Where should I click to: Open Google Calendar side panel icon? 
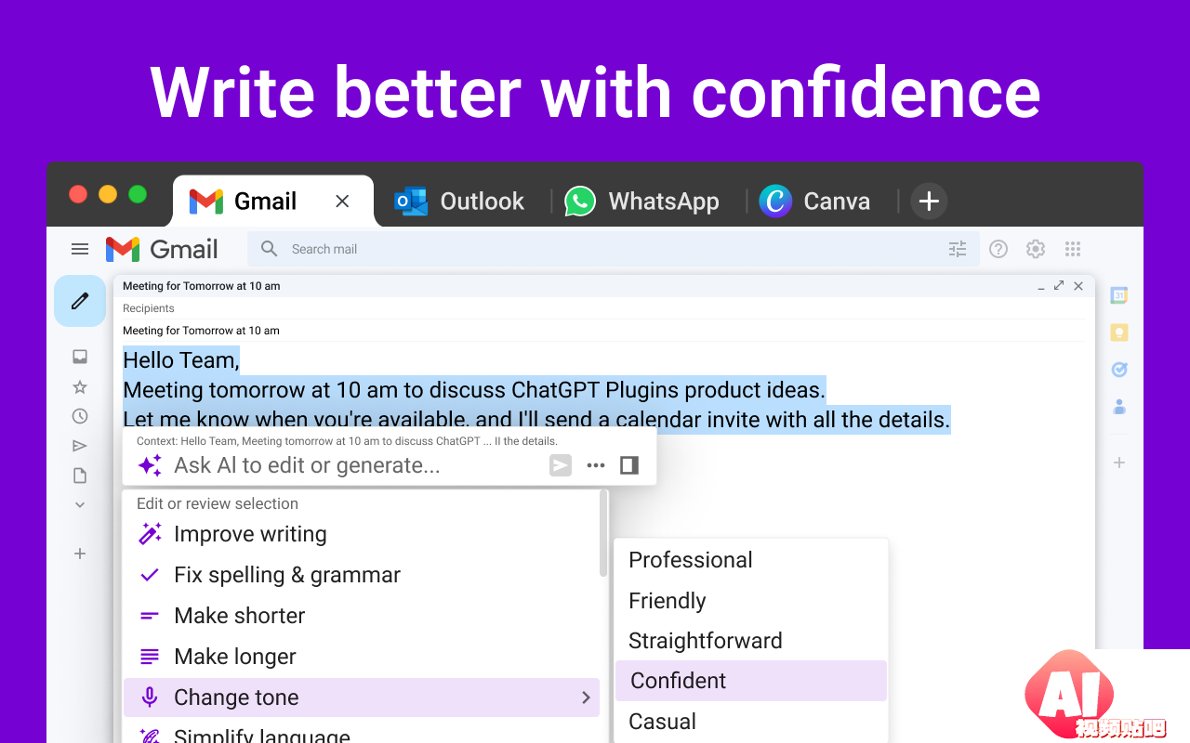(x=1119, y=295)
